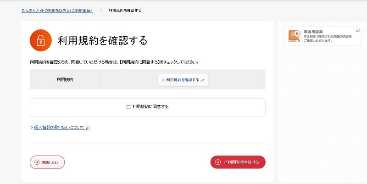Click the 利用規約を確認する page heading
367x184 pixels.
click(102, 40)
